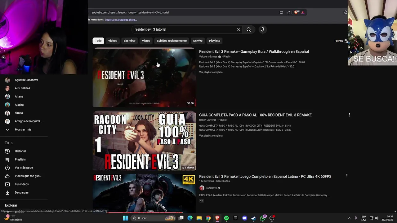Click the Brave Rewards triangle icon
The image size is (397, 223).
pyautogui.click(x=303, y=12)
